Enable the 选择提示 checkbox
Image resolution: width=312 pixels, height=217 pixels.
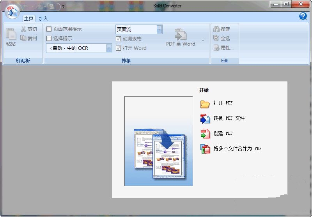(49, 38)
